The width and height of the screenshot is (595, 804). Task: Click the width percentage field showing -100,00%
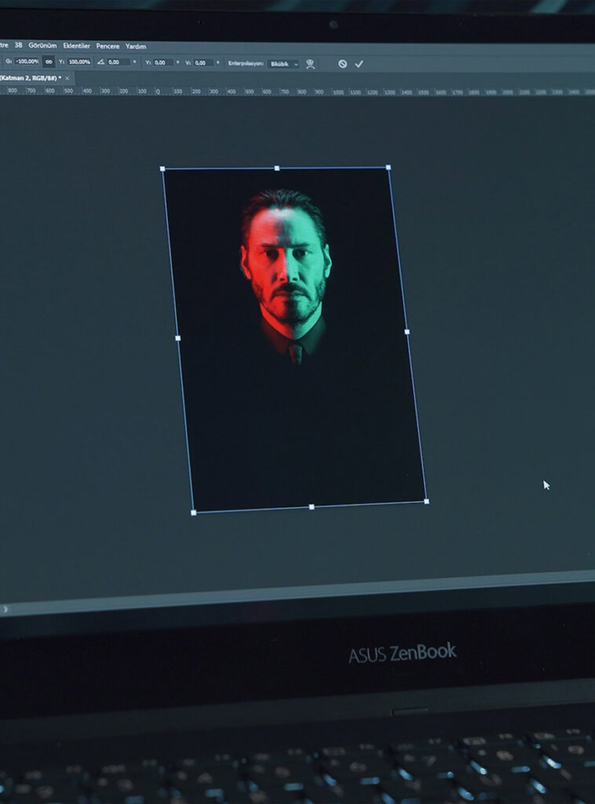click(x=27, y=61)
